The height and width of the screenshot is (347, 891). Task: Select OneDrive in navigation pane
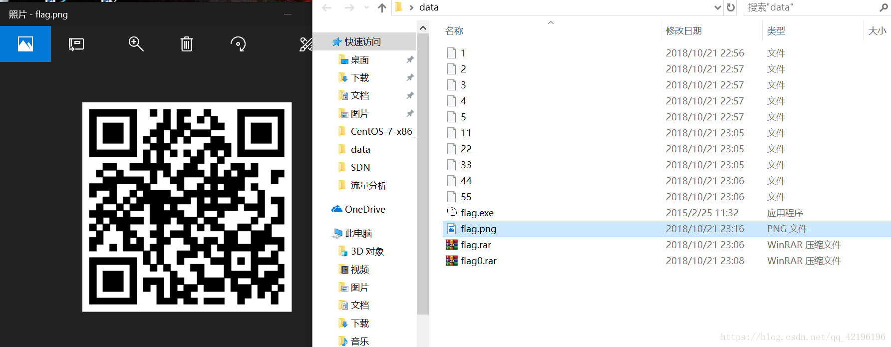365,210
